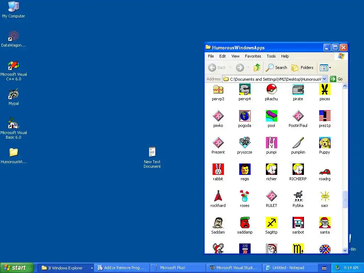This screenshot has height=273, width=364.
Task: Select the Mypal raccoon desktop shortcut
Action: (14, 97)
